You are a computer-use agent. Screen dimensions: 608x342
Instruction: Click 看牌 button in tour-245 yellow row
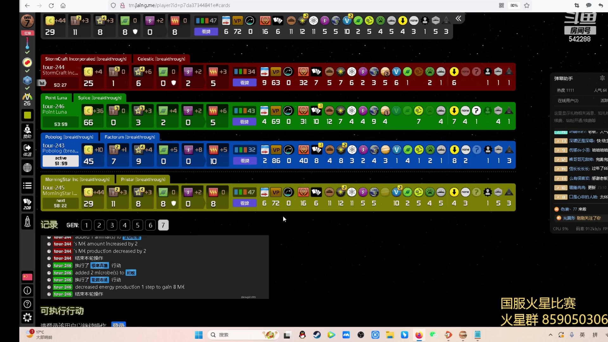pyautogui.click(x=244, y=203)
